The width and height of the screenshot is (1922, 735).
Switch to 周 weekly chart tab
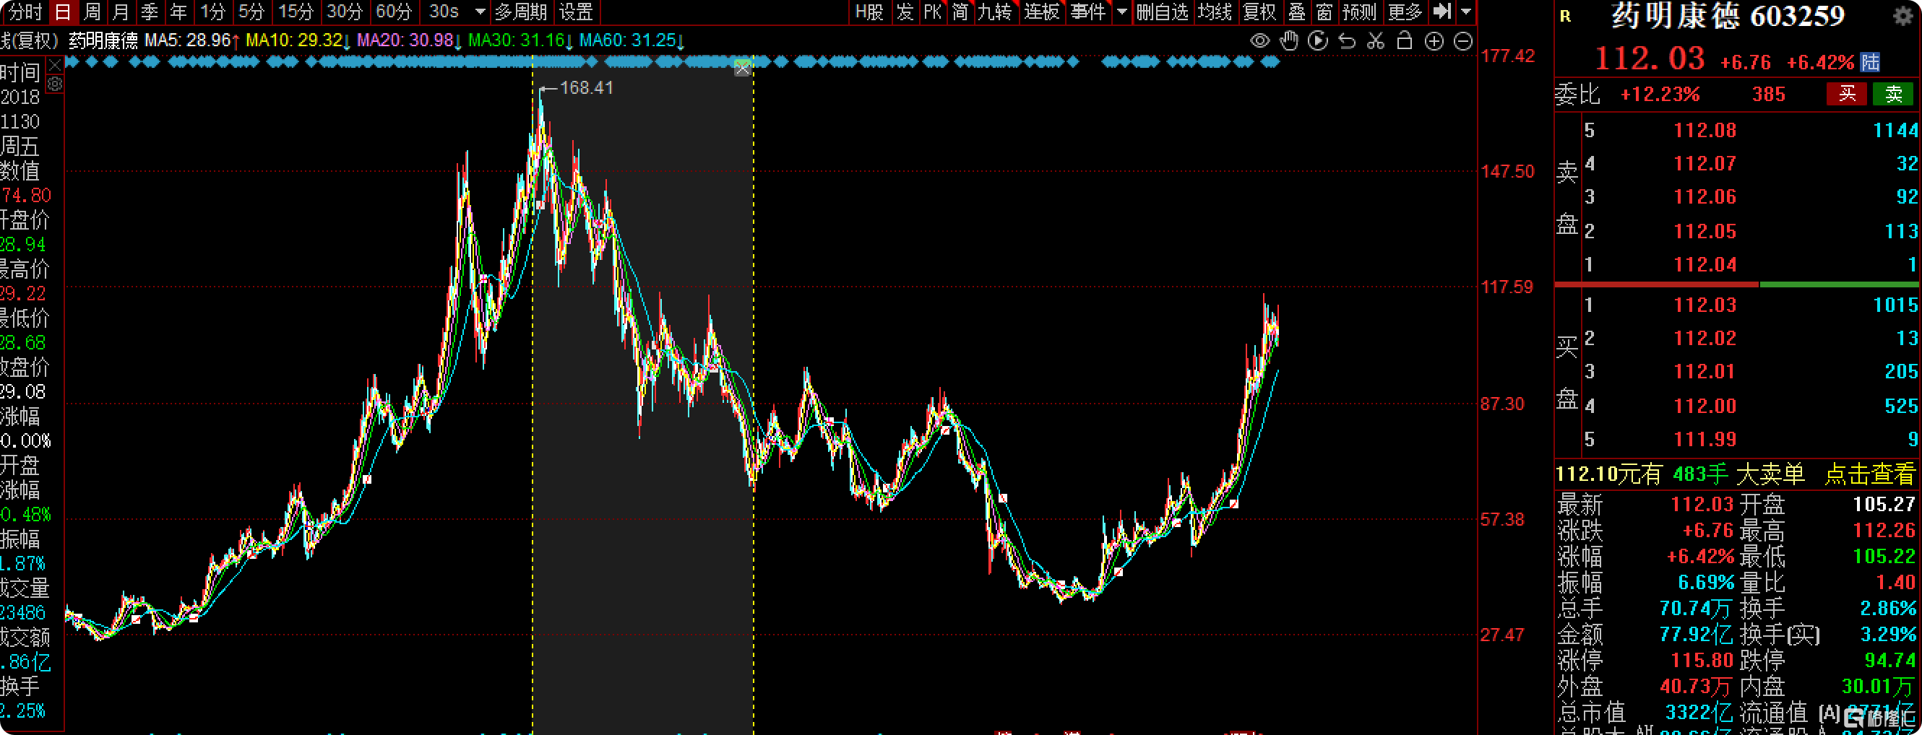click(92, 11)
